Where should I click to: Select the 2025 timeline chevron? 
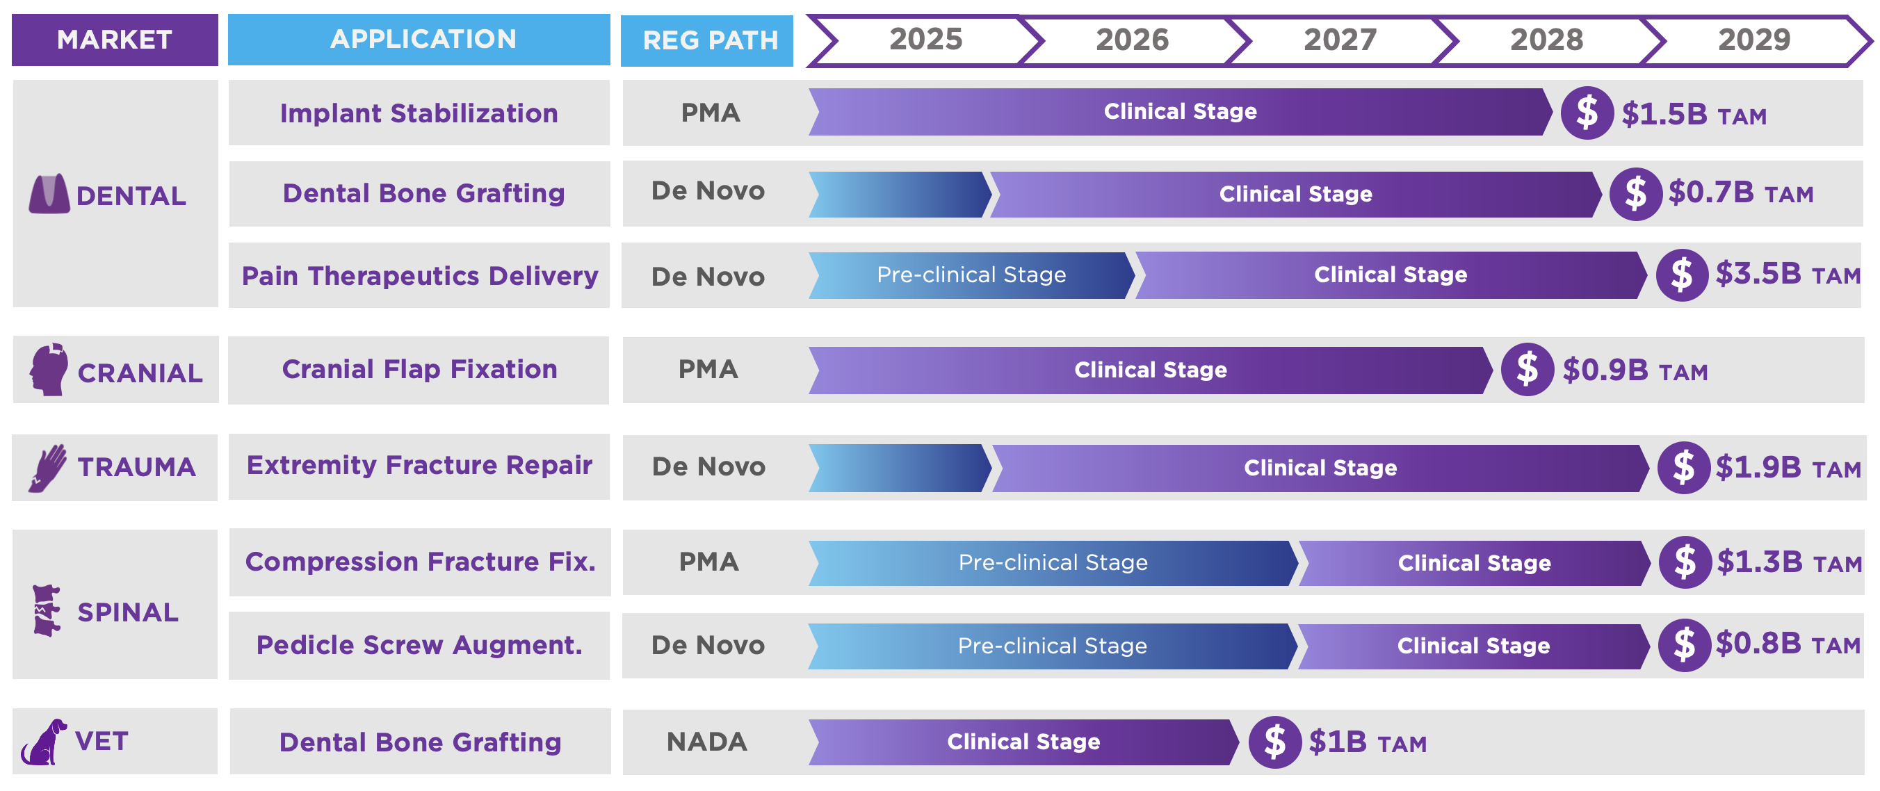925,40
